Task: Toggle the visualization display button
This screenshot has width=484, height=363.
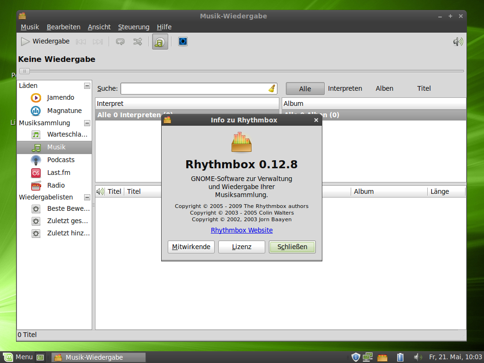Action: [182, 42]
